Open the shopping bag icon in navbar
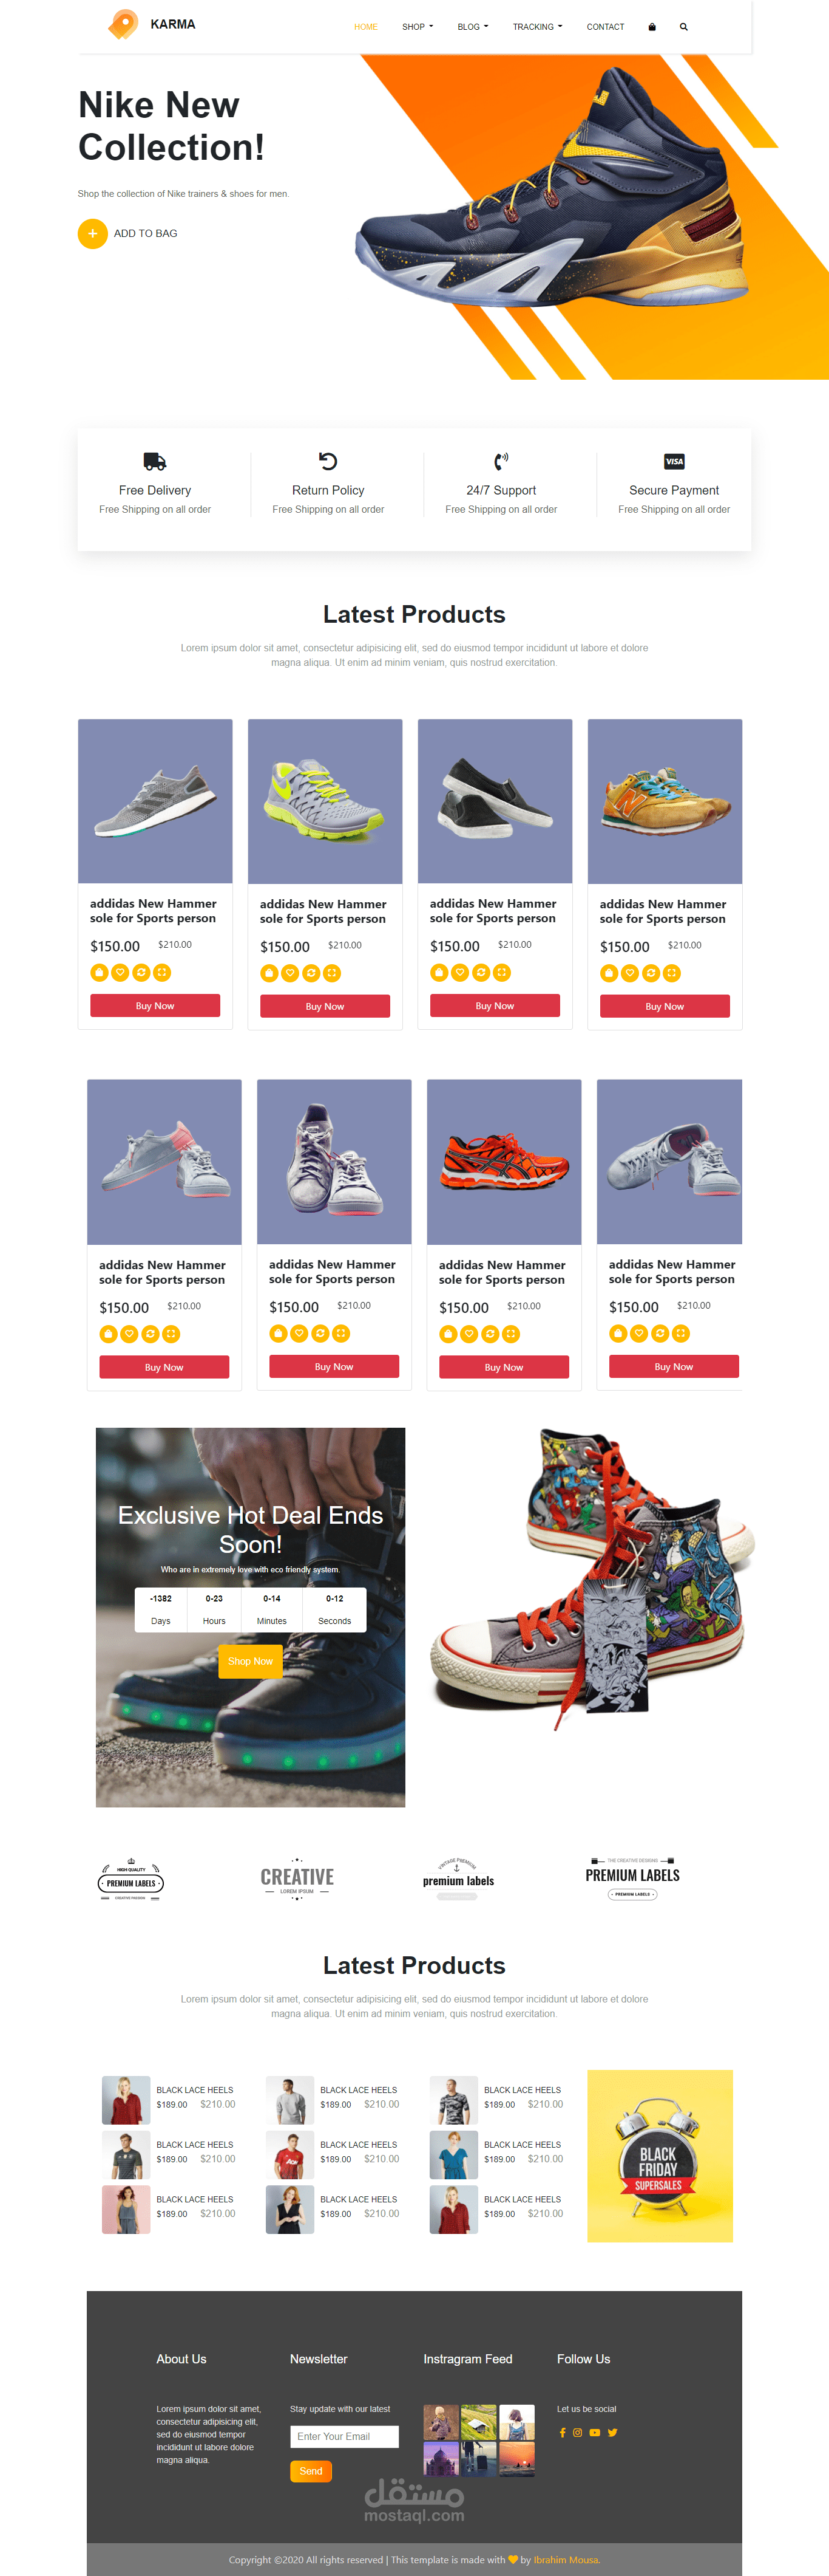This screenshot has height=2576, width=829. pyautogui.click(x=652, y=27)
